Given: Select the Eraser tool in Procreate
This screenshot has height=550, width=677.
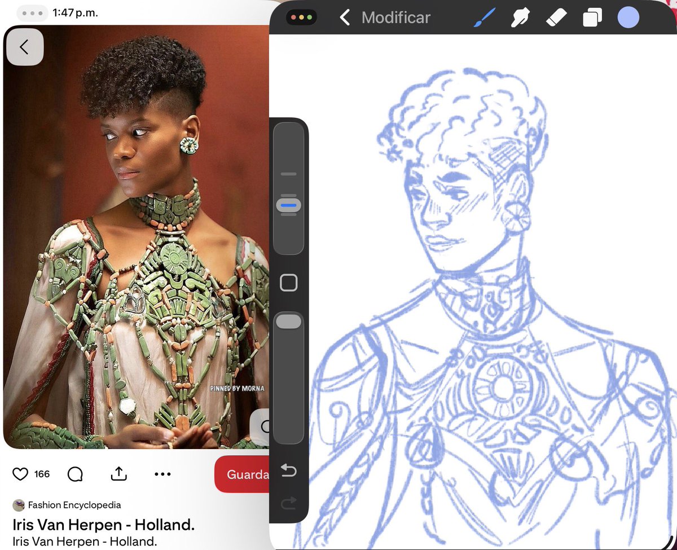Looking at the screenshot, I should coord(556,17).
